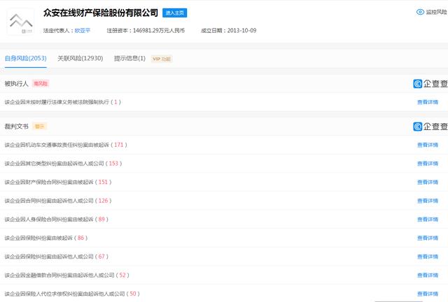View details for row with count 153
Image resolution: width=448 pixels, height=302 pixels.
tap(428, 164)
